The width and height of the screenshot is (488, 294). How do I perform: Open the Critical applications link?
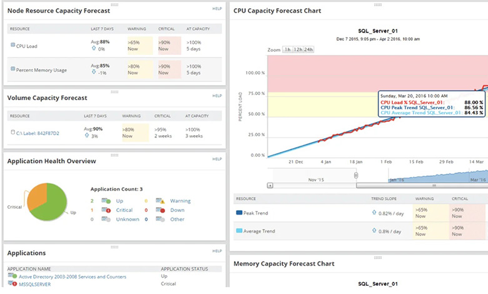click(124, 210)
